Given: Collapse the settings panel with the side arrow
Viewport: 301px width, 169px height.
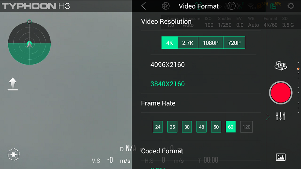Looking at the screenshot, I should click(268, 117).
